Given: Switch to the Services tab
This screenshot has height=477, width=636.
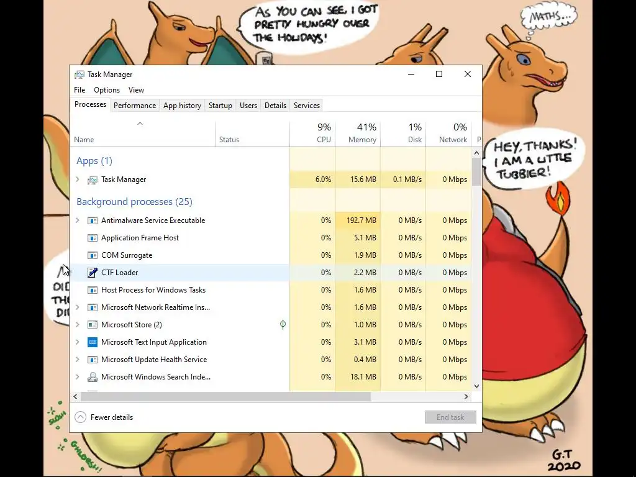Looking at the screenshot, I should (307, 106).
